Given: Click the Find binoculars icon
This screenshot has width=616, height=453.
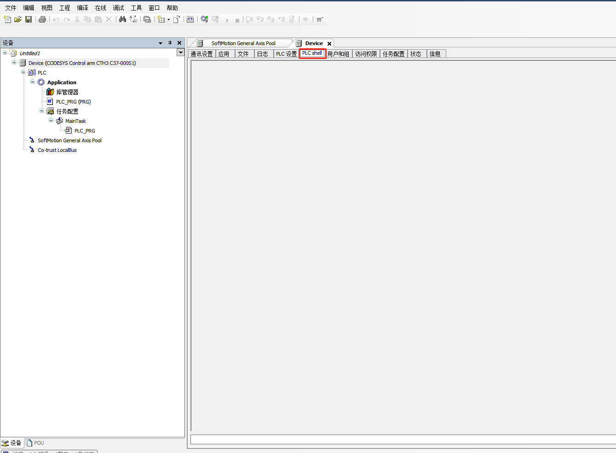Looking at the screenshot, I should [x=122, y=19].
